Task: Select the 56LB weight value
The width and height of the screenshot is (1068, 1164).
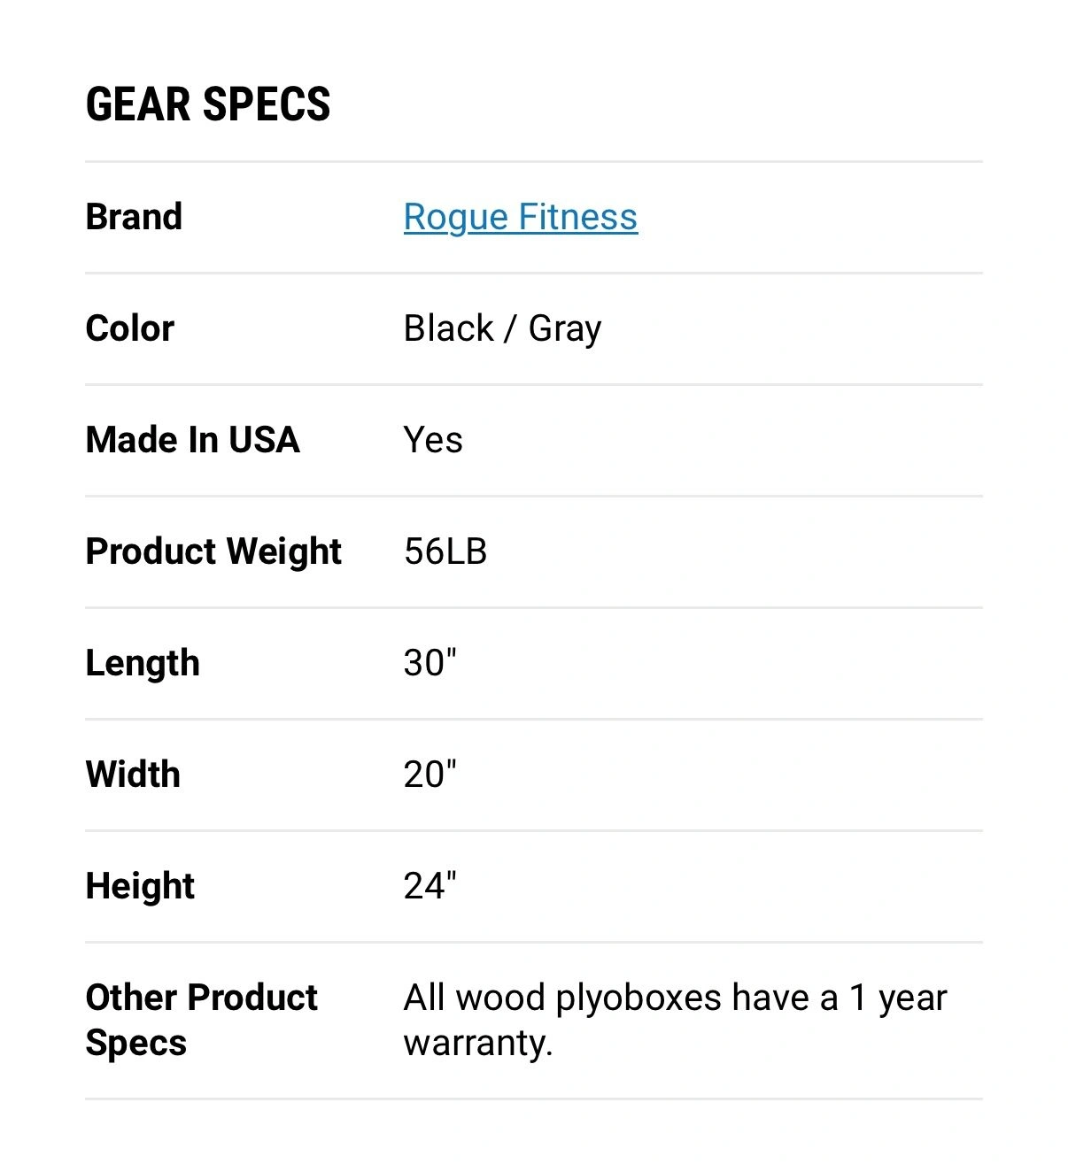Action: pyautogui.click(x=445, y=551)
